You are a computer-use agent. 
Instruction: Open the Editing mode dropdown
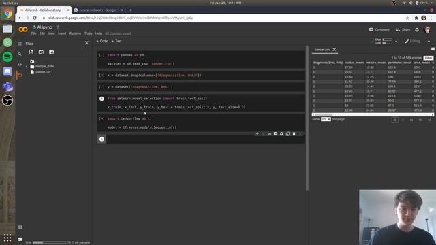click(412, 41)
